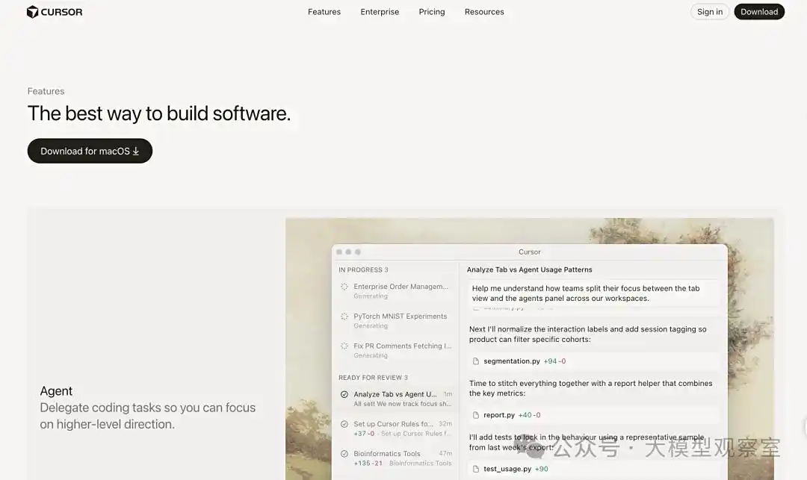Viewport: 807px width, 480px height.
Task: Click checkmark circle beside Bioinformatics Tools
Action: [344, 454]
